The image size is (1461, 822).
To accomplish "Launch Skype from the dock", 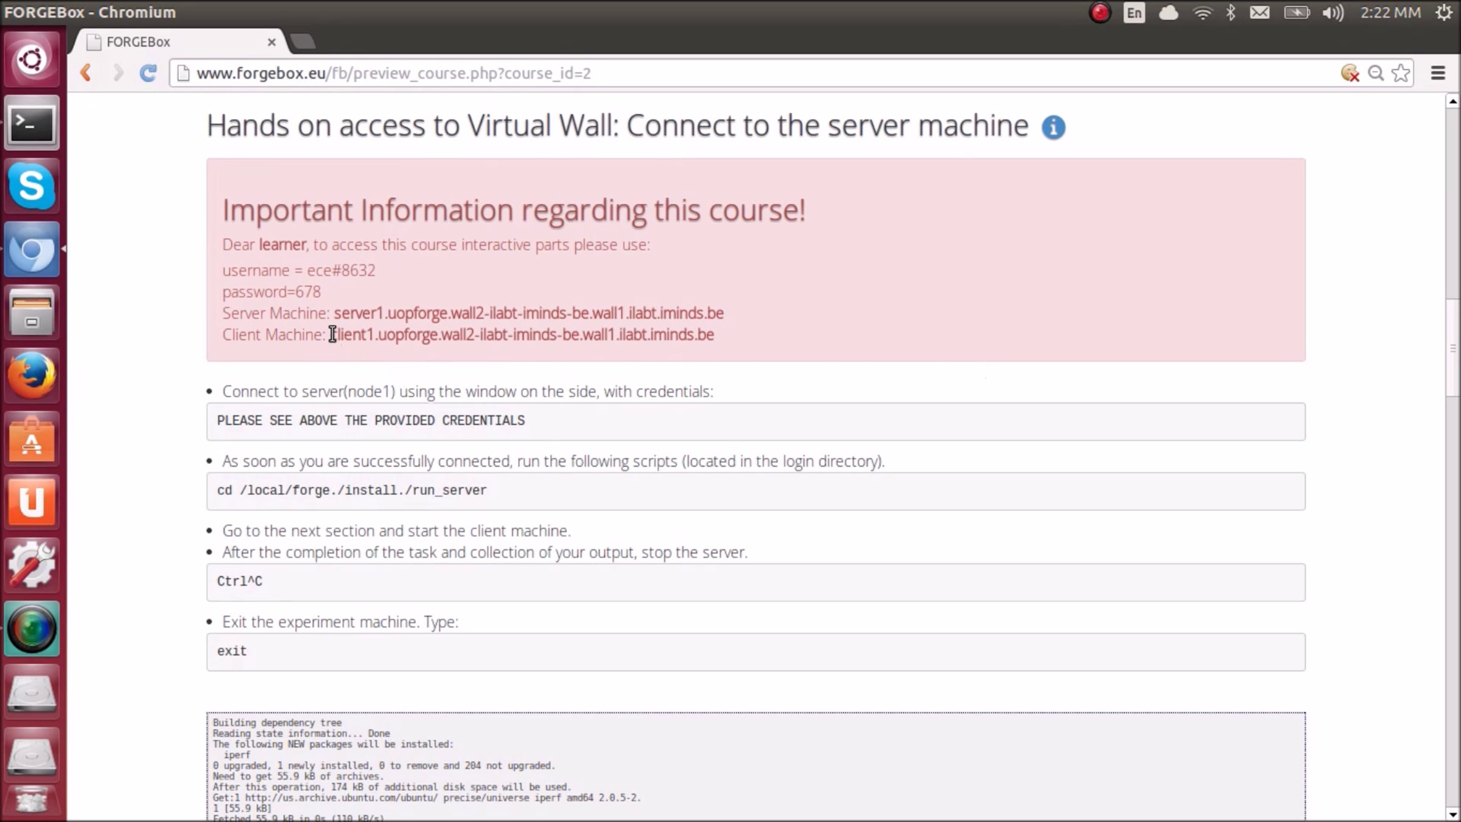I will (x=32, y=186).
